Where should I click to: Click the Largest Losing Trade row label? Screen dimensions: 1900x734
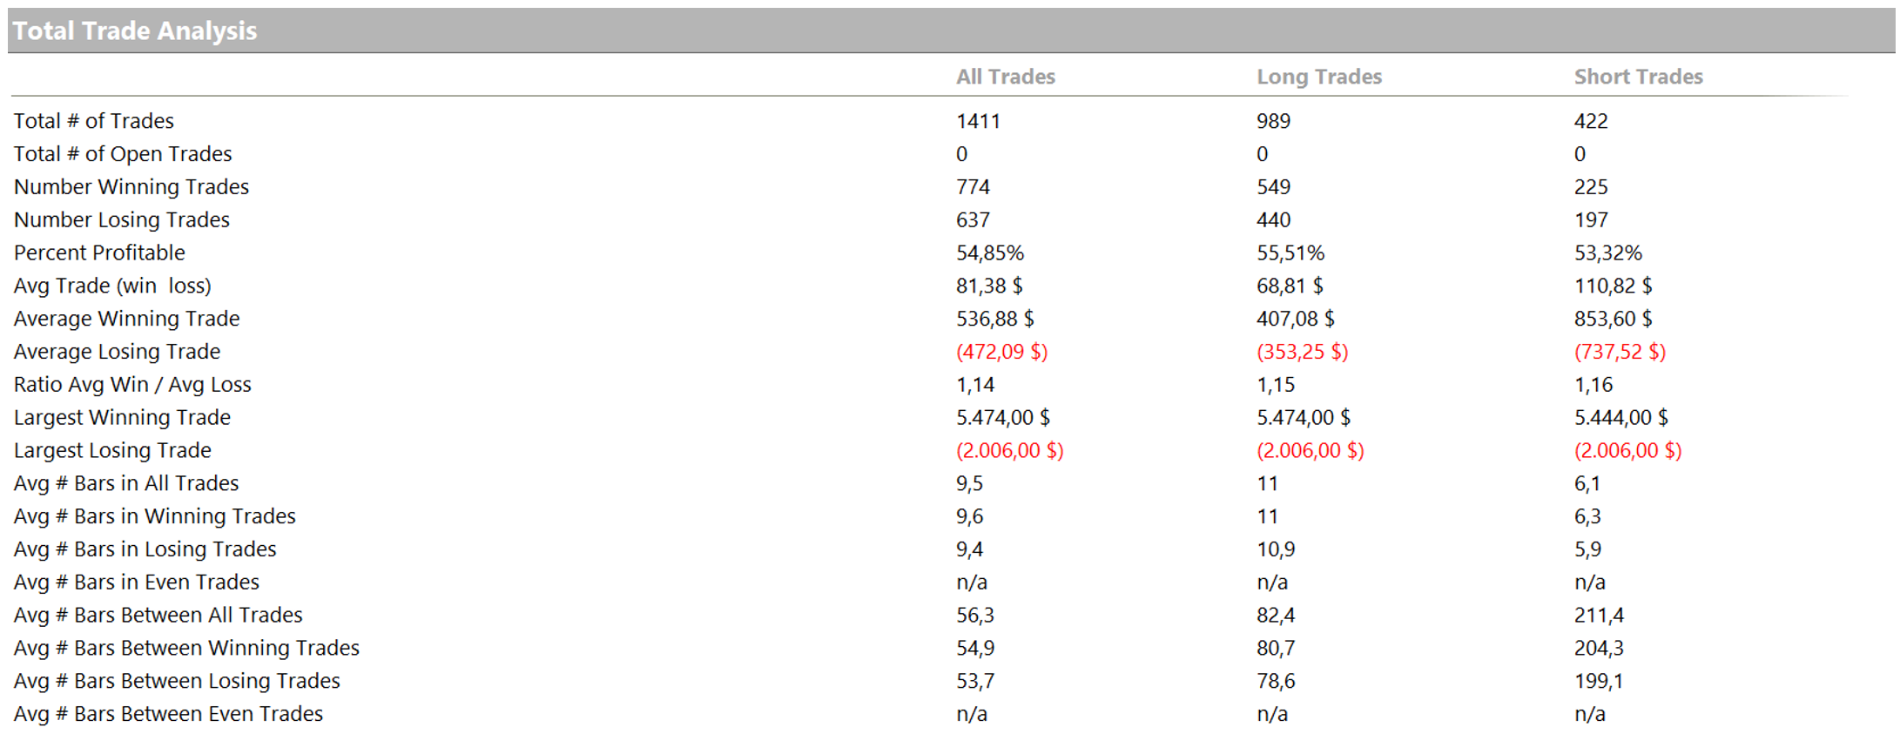click(x=112, y=451)
